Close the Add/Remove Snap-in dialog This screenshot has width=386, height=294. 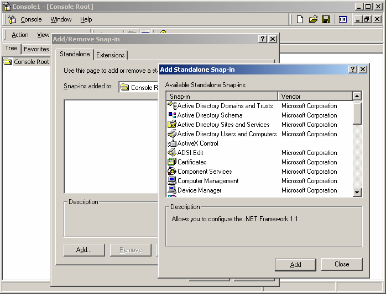click(273, 39)
